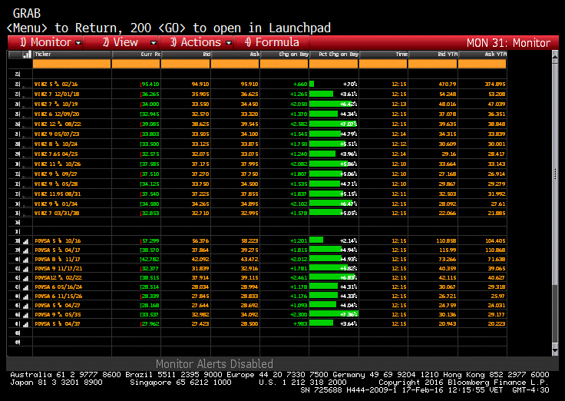Open chart icon beside PDVSA 04/37 row
The height and width of the screenshot is (401, 565).
click(25, 324)
